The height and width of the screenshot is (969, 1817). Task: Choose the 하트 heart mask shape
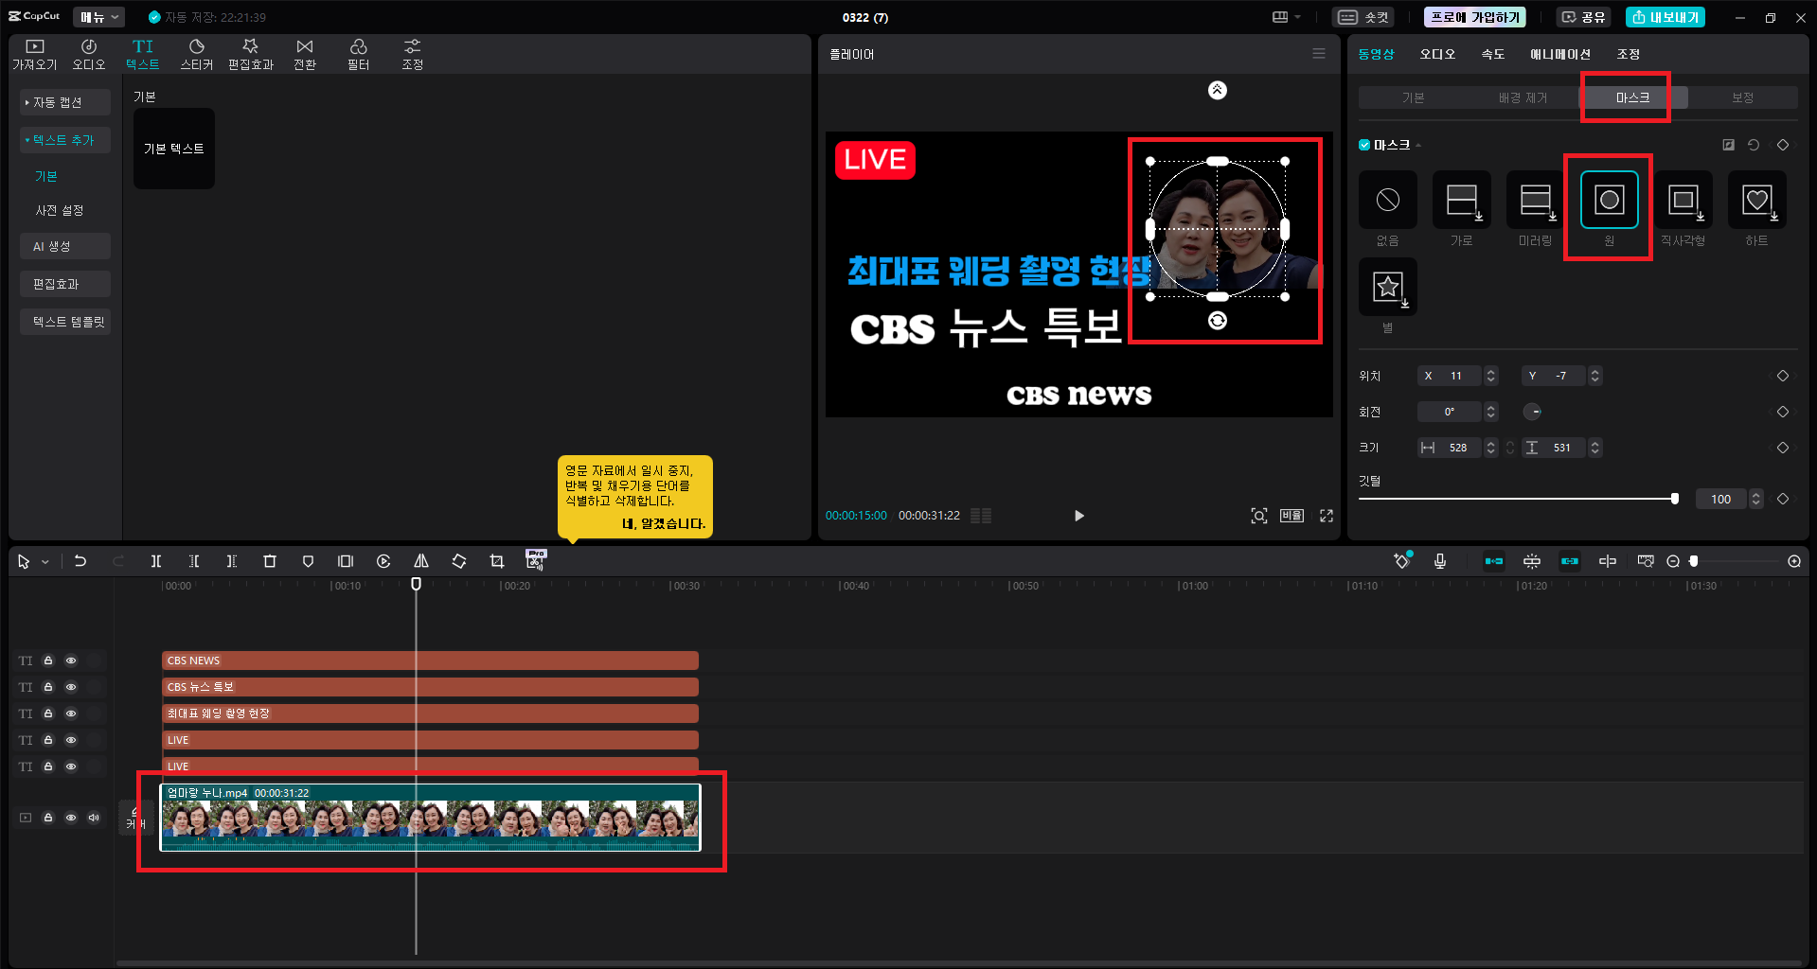point(1756,200)
